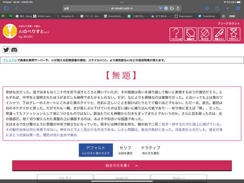Click the ぁあ reader format control
The width and height of the screenshot is (244, 183).
pos(66,8)
